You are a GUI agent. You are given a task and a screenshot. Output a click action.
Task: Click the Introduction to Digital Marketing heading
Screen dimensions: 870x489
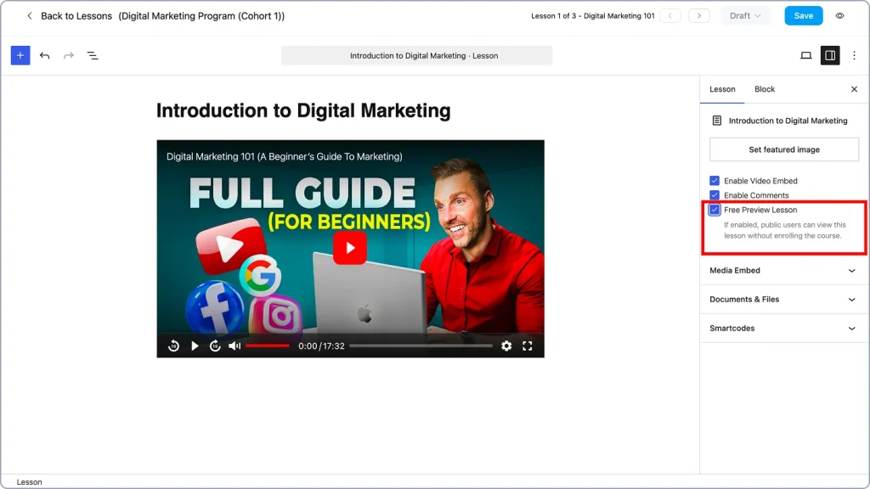pos(303,111)
